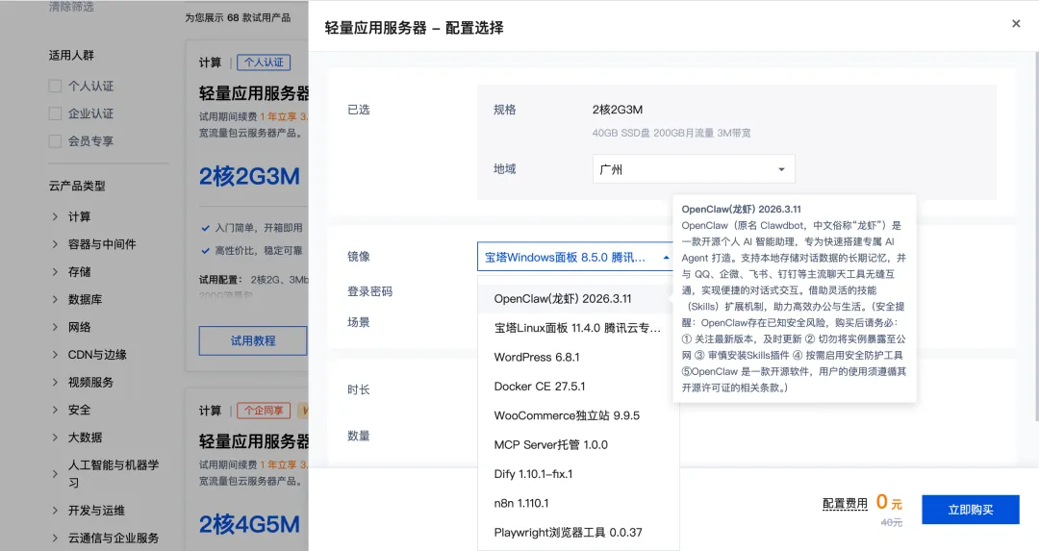The height and width of the screenshot is (551, 1039).
Task: Click the 立即购买 button
Action: tap(970, 510)
